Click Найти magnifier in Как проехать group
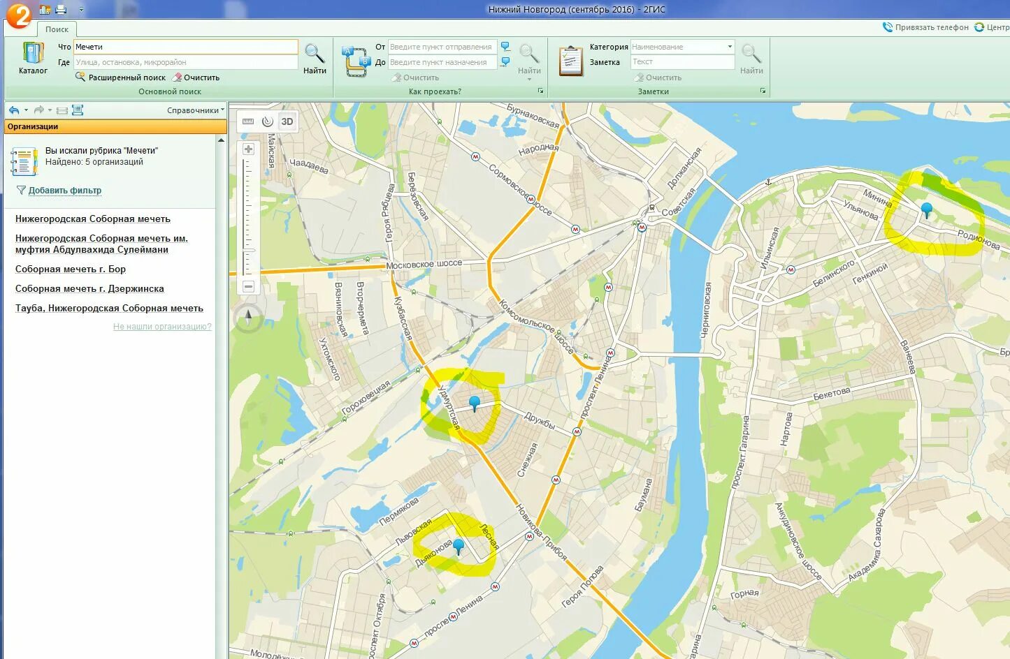This screenshot has height=659, width=1010. point(529,59)
